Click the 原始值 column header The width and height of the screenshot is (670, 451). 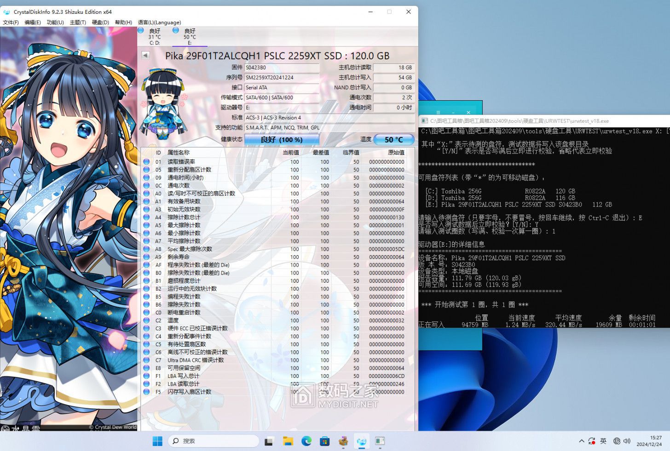click(396, 153)
